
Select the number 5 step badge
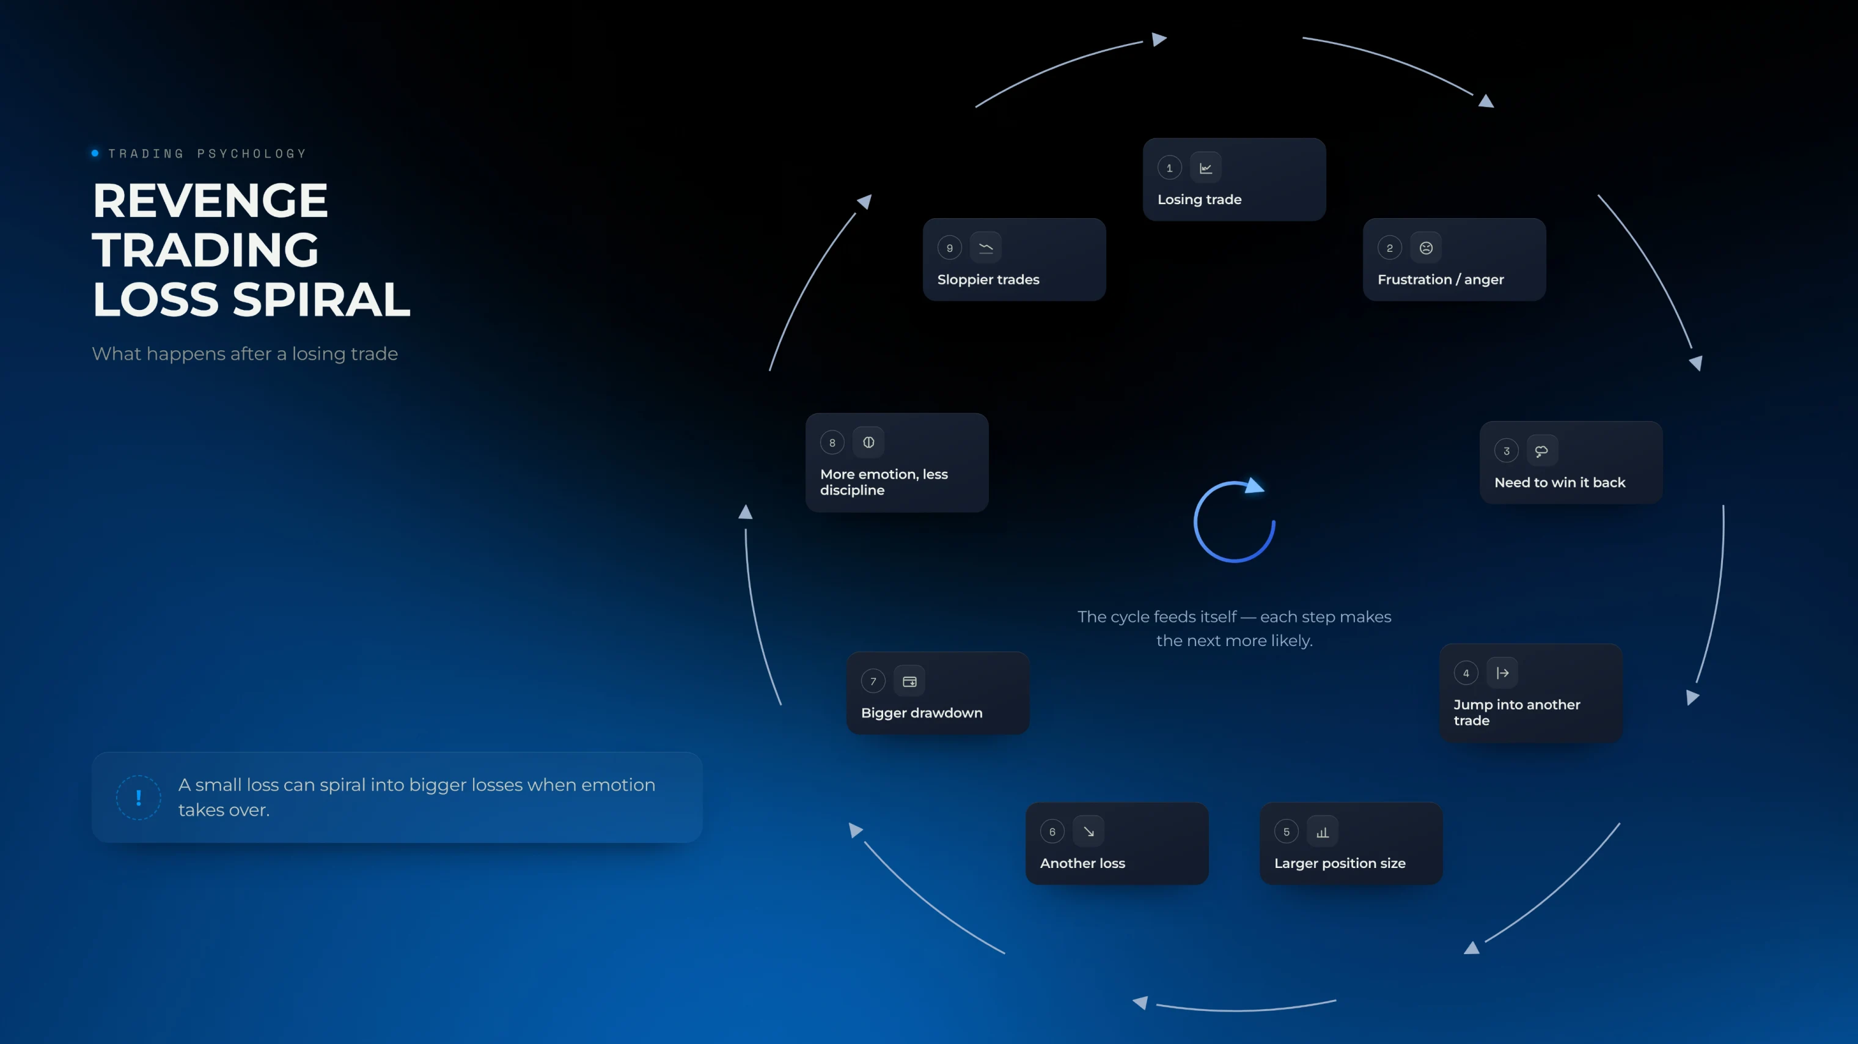(x=1286, y=832)
